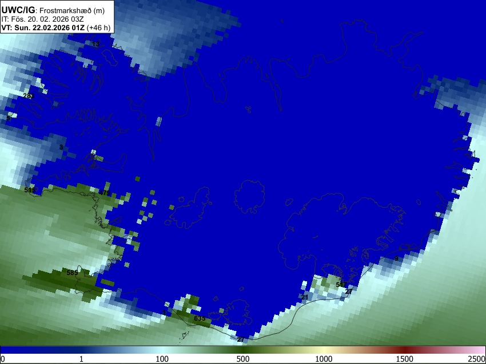486x364 pixels.
Task: Click the legend tick label 100
Action: (162, 359)
